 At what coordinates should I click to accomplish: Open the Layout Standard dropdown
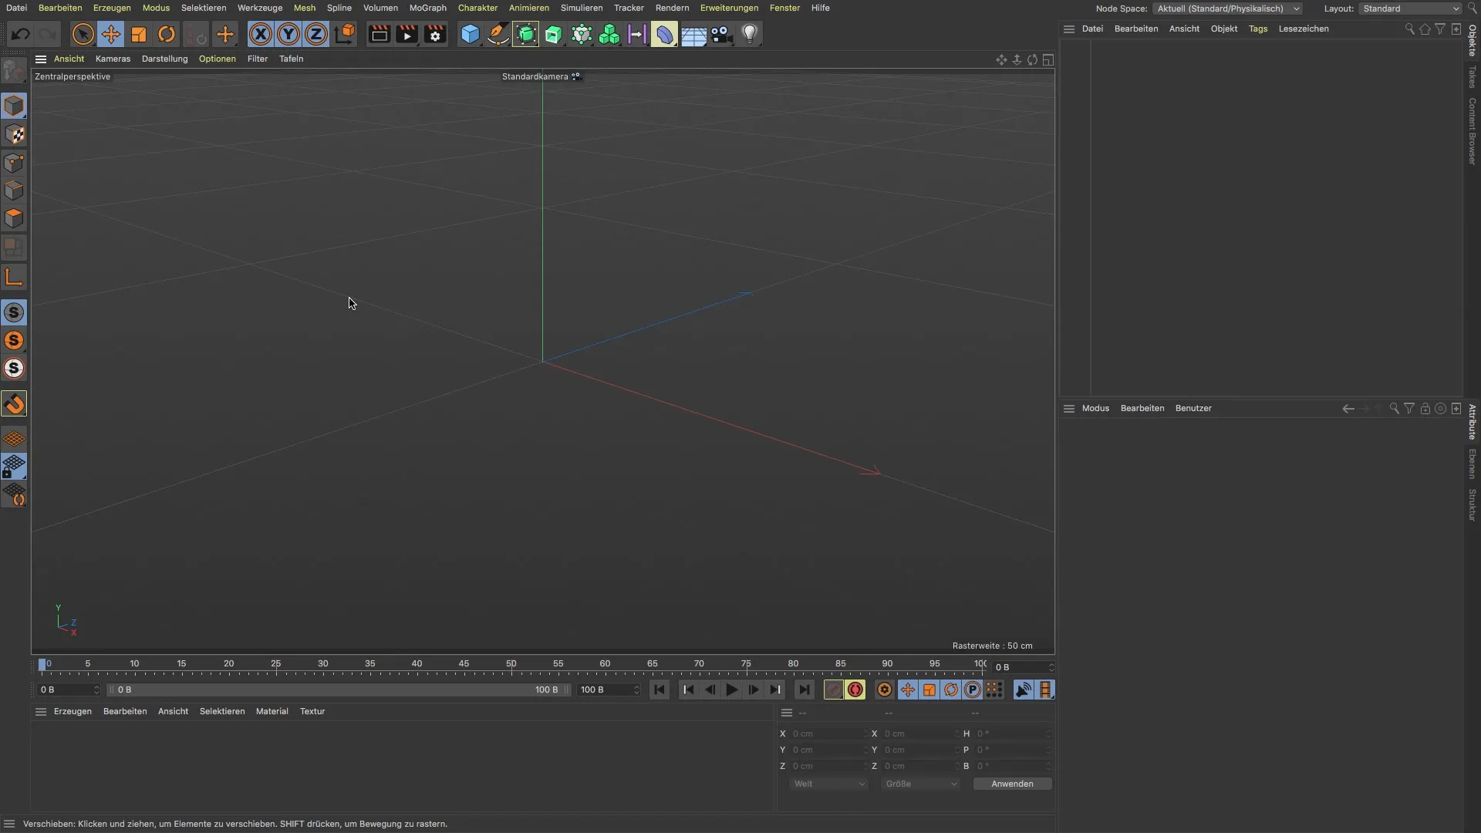pyautogui.click(x=1410, y=8)
